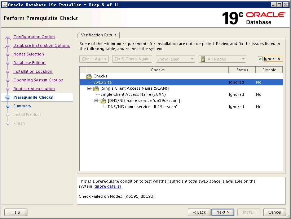
Task: Click the Fixable 'No' value for Swap Size
Action: [259, 82]
